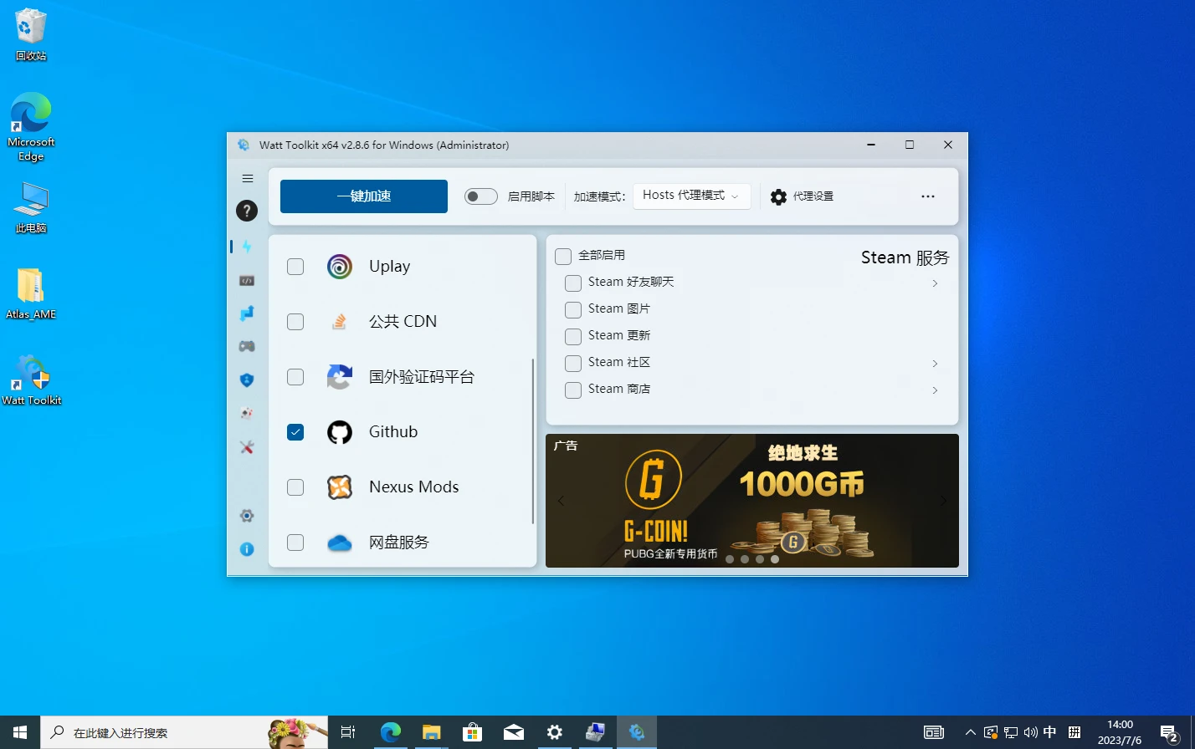Open the game controller sidebar icon
1195x749 pixels.
(247, 346)
